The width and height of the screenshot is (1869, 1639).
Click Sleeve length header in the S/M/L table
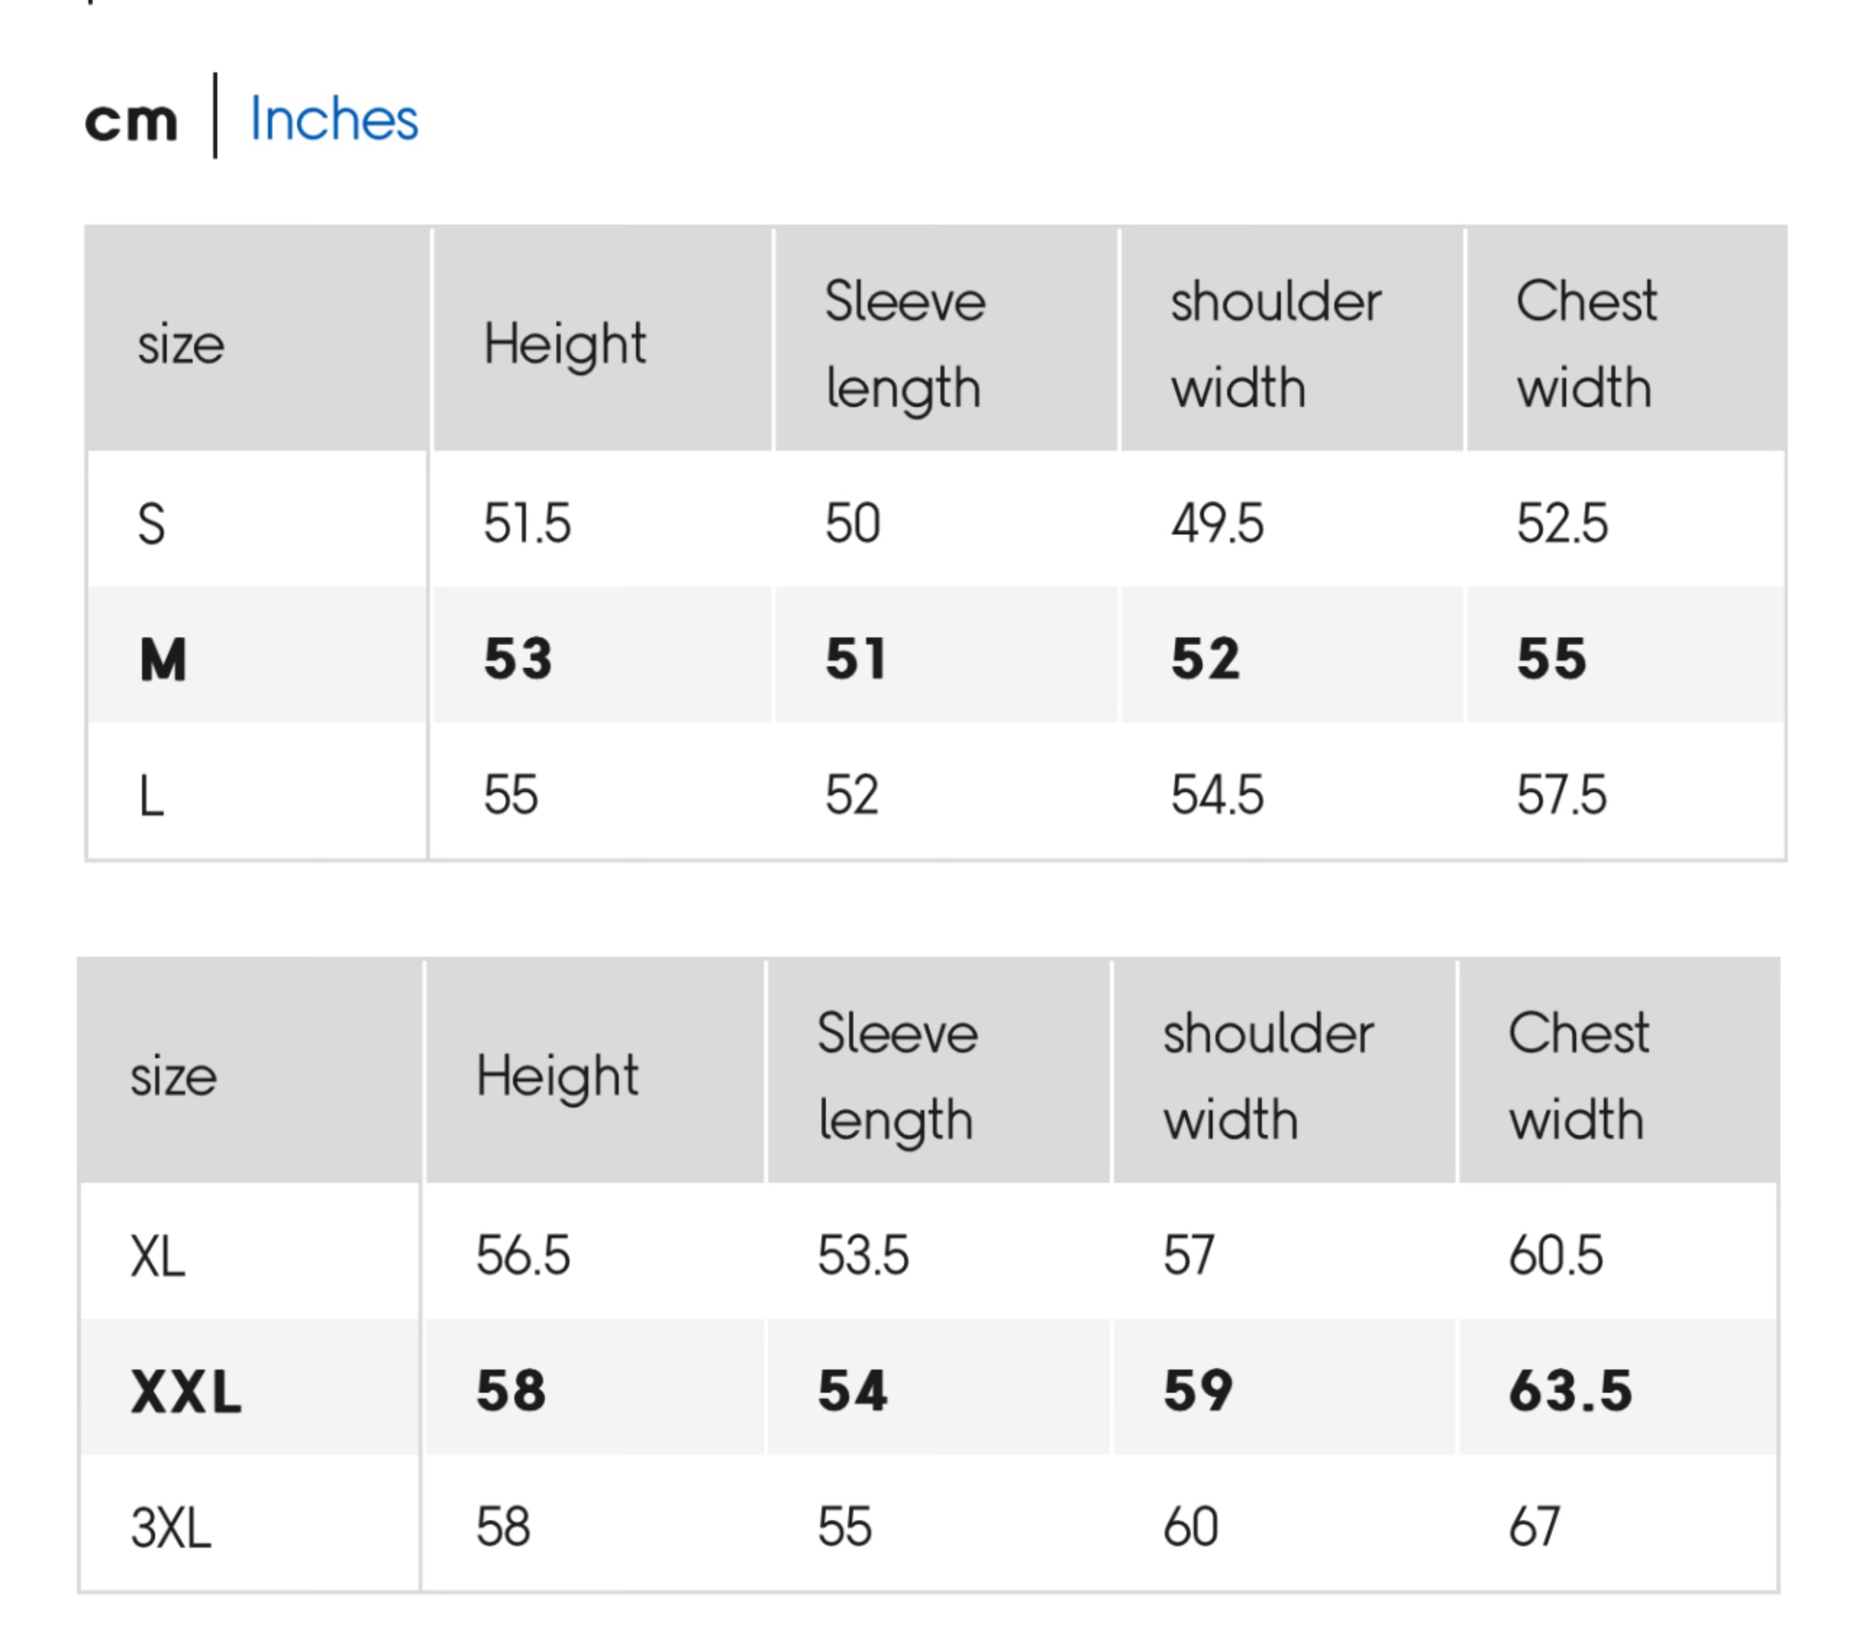coord(904,345)
